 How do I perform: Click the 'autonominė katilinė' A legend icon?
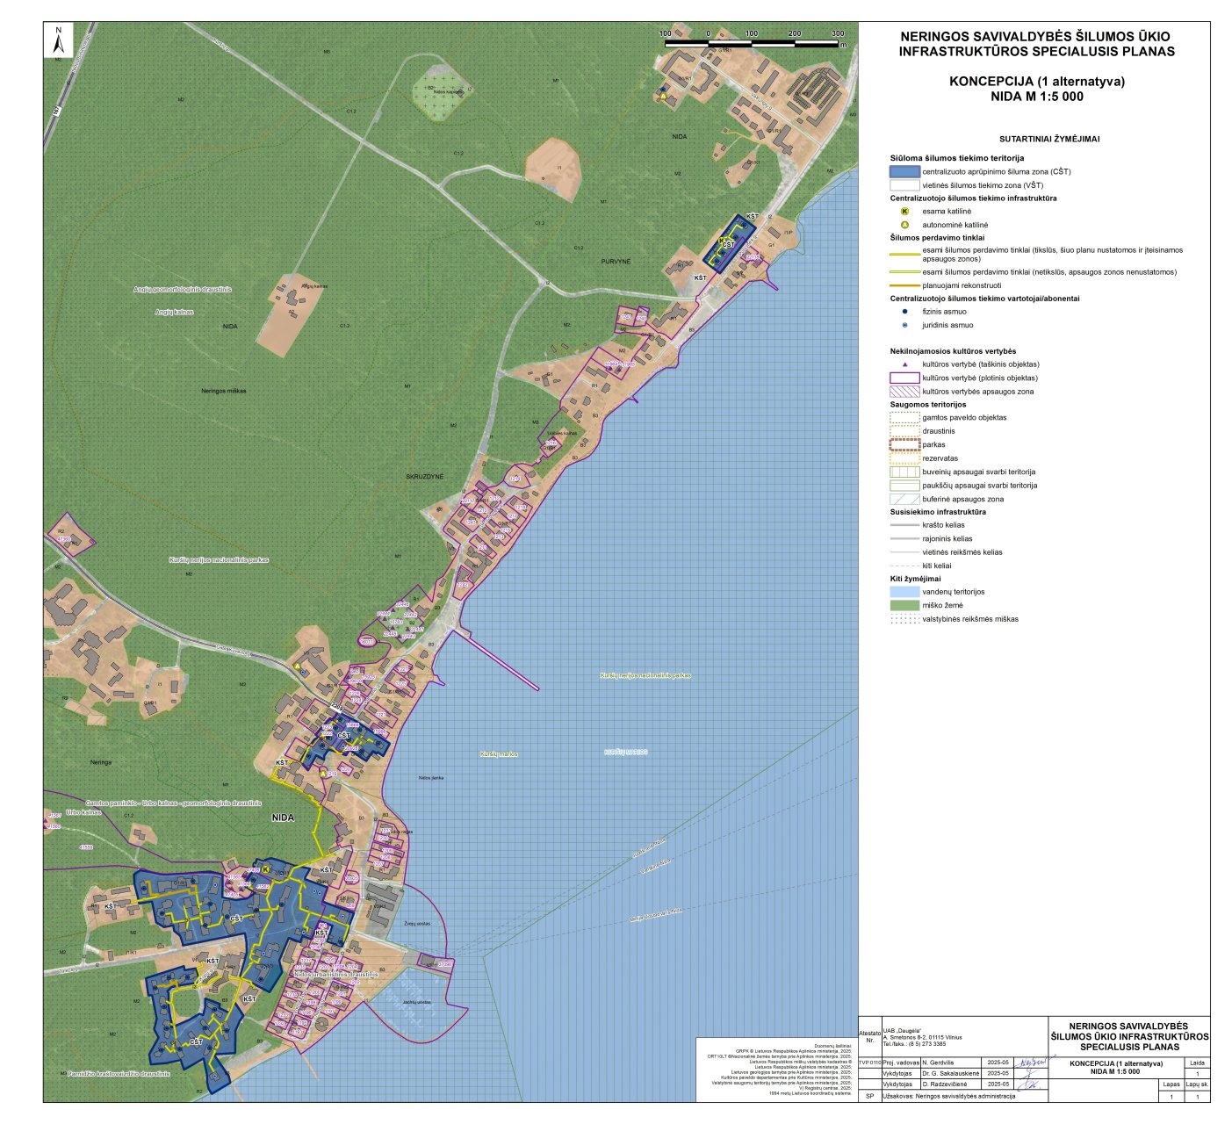point(904,225)
